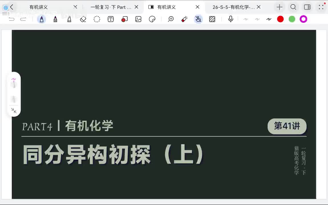Image resolution: width=328 pixels, height=205 pixels.
Task: Choose the thinnest stroke width
Action: [x=246, y=19]
